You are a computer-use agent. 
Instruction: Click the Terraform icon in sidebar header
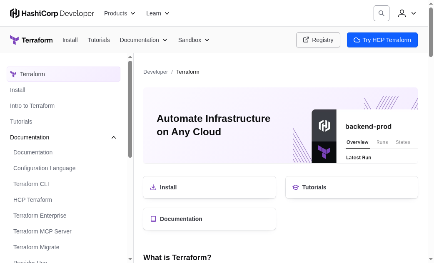tap(13, 74)
